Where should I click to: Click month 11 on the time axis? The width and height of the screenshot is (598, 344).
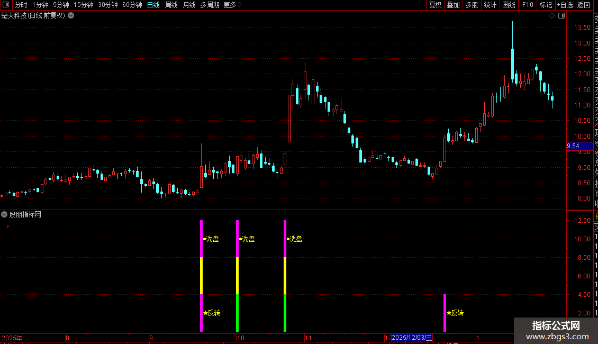(308, 338)
